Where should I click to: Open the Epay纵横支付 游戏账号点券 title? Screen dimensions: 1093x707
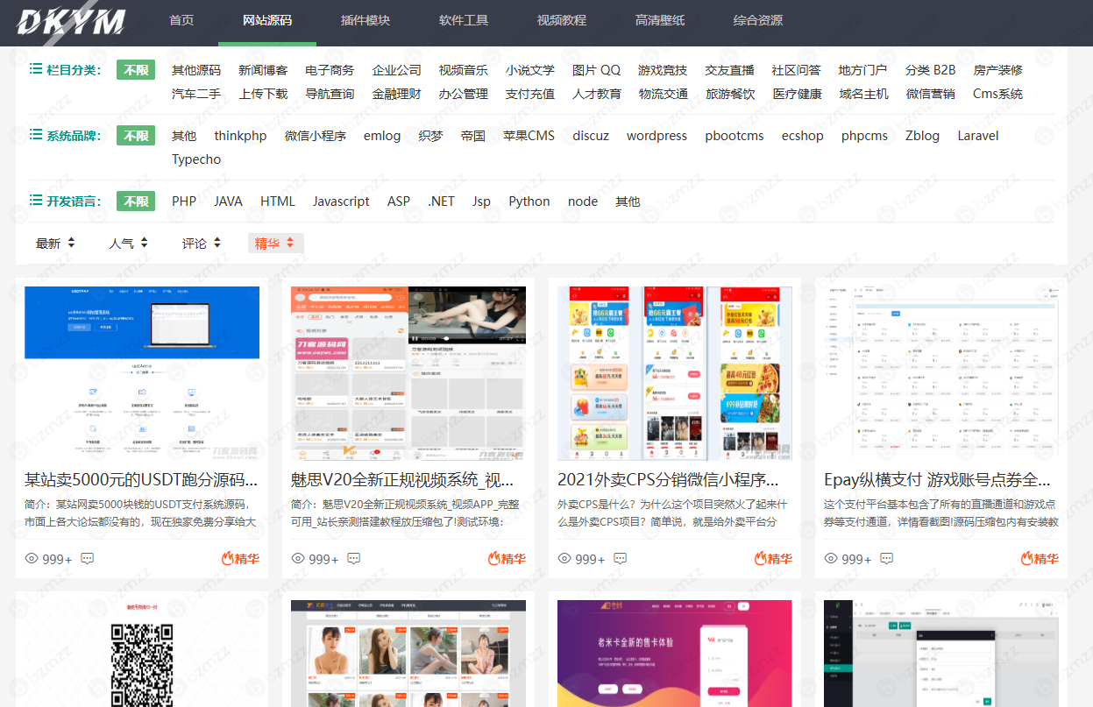937,480
